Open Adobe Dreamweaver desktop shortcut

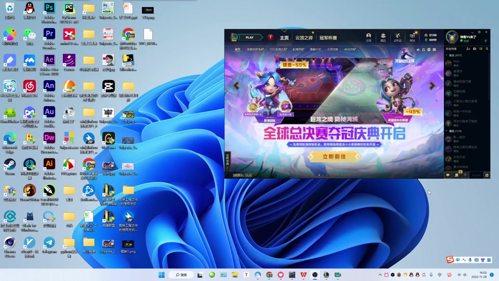(x=49, y=143)
